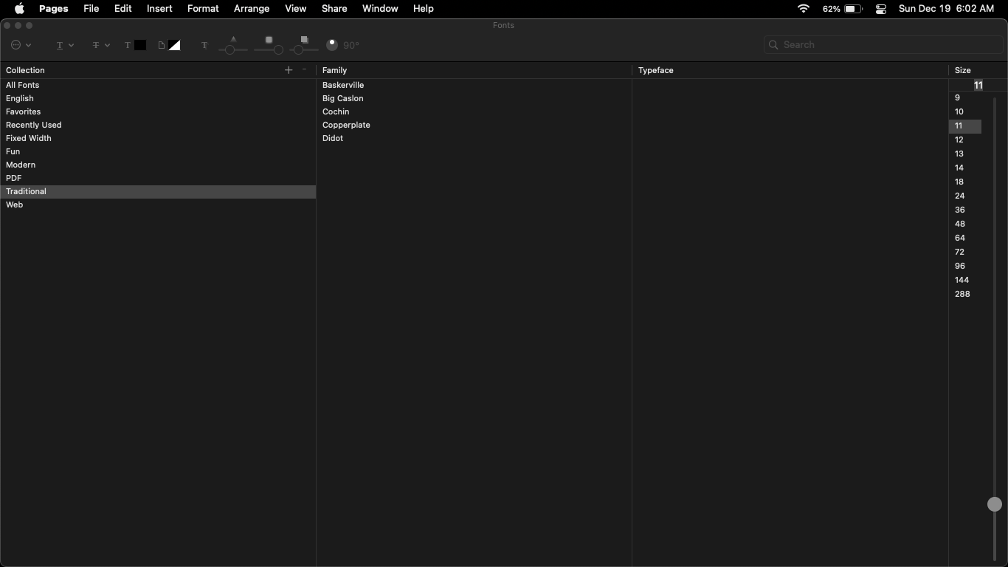The image size is (1008, 567).
Task: Choose the Didot font family
Action: 474,138
